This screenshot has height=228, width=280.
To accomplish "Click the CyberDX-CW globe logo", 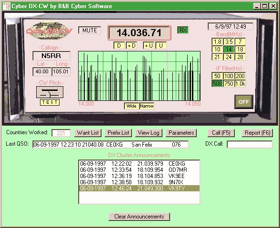I will click(49, 31).
